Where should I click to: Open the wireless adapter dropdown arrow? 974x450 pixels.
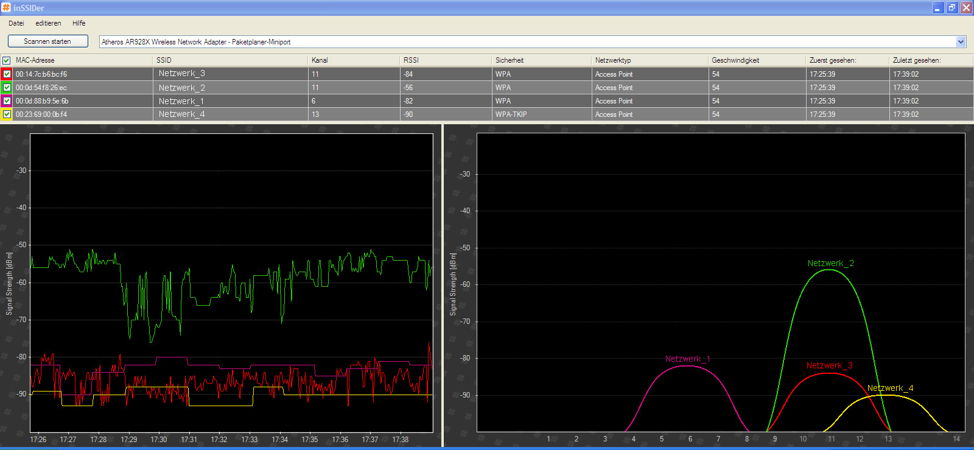[x=961, y=41]
